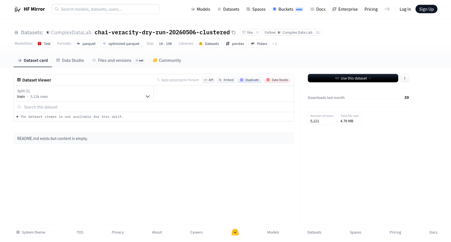Switch to the Dataset card tab

[33, 60]
